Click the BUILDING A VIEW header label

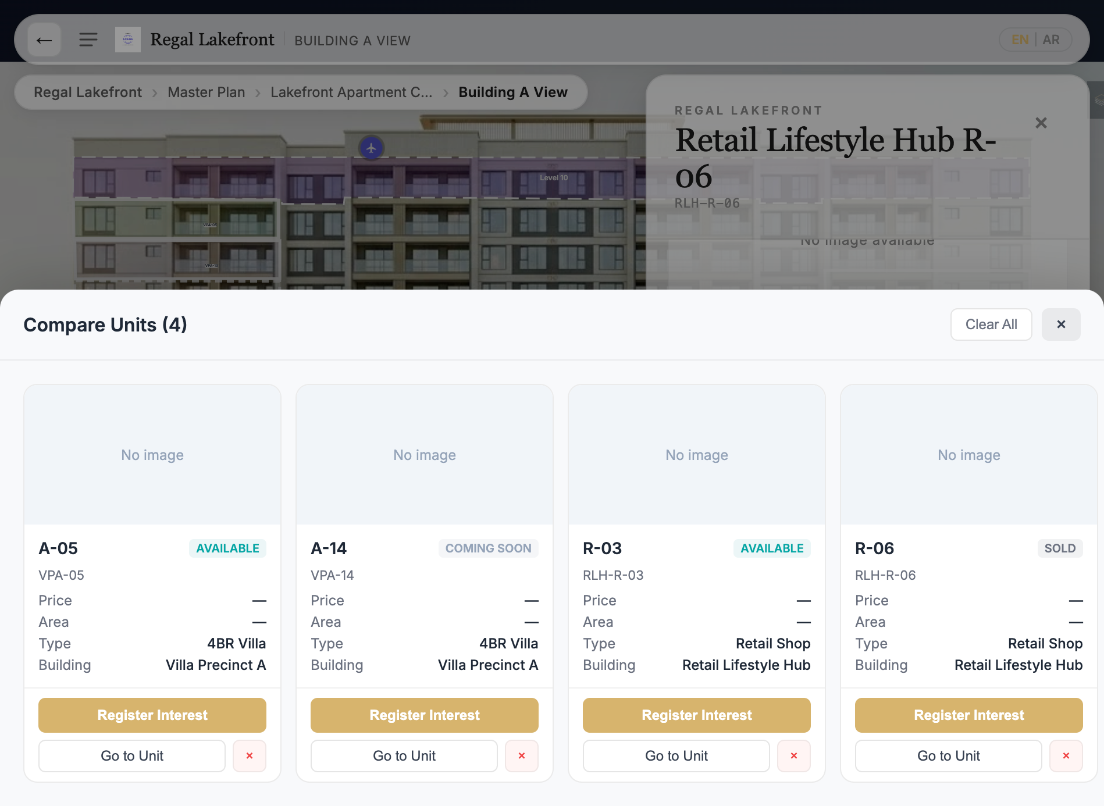pyautogui.click(x=352, y=41)
